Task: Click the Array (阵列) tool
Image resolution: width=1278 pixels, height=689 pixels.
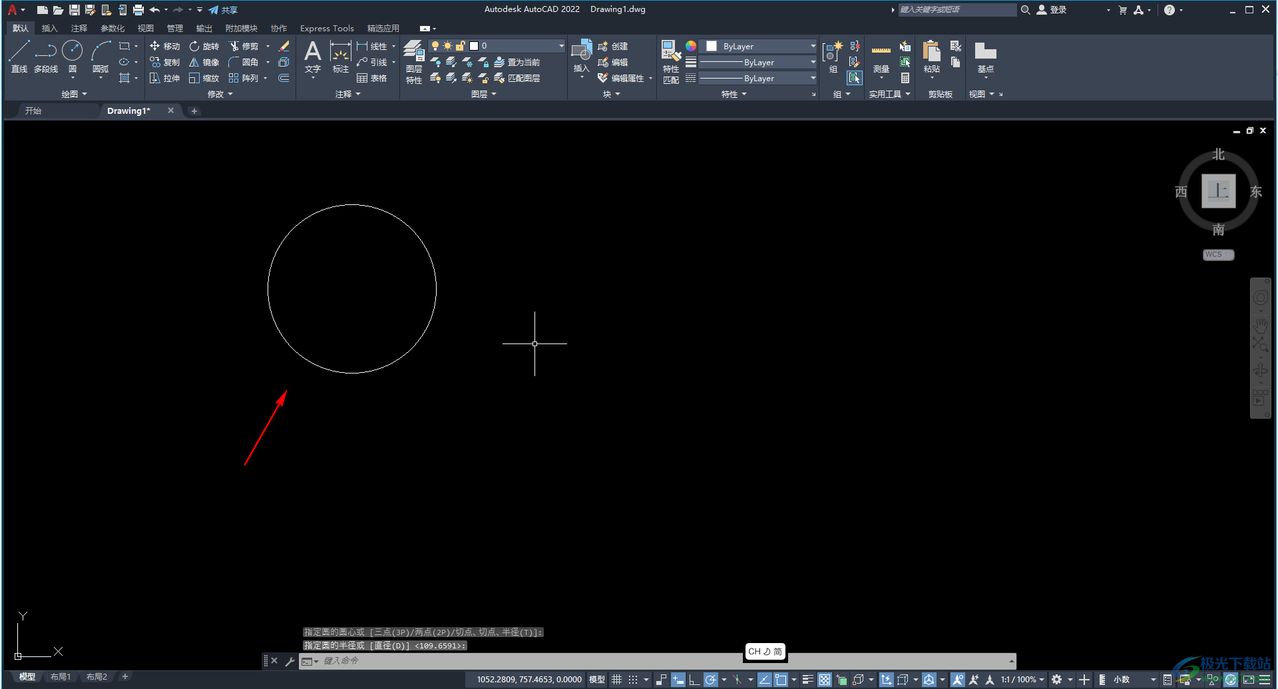Action: (x=243, y=78)
